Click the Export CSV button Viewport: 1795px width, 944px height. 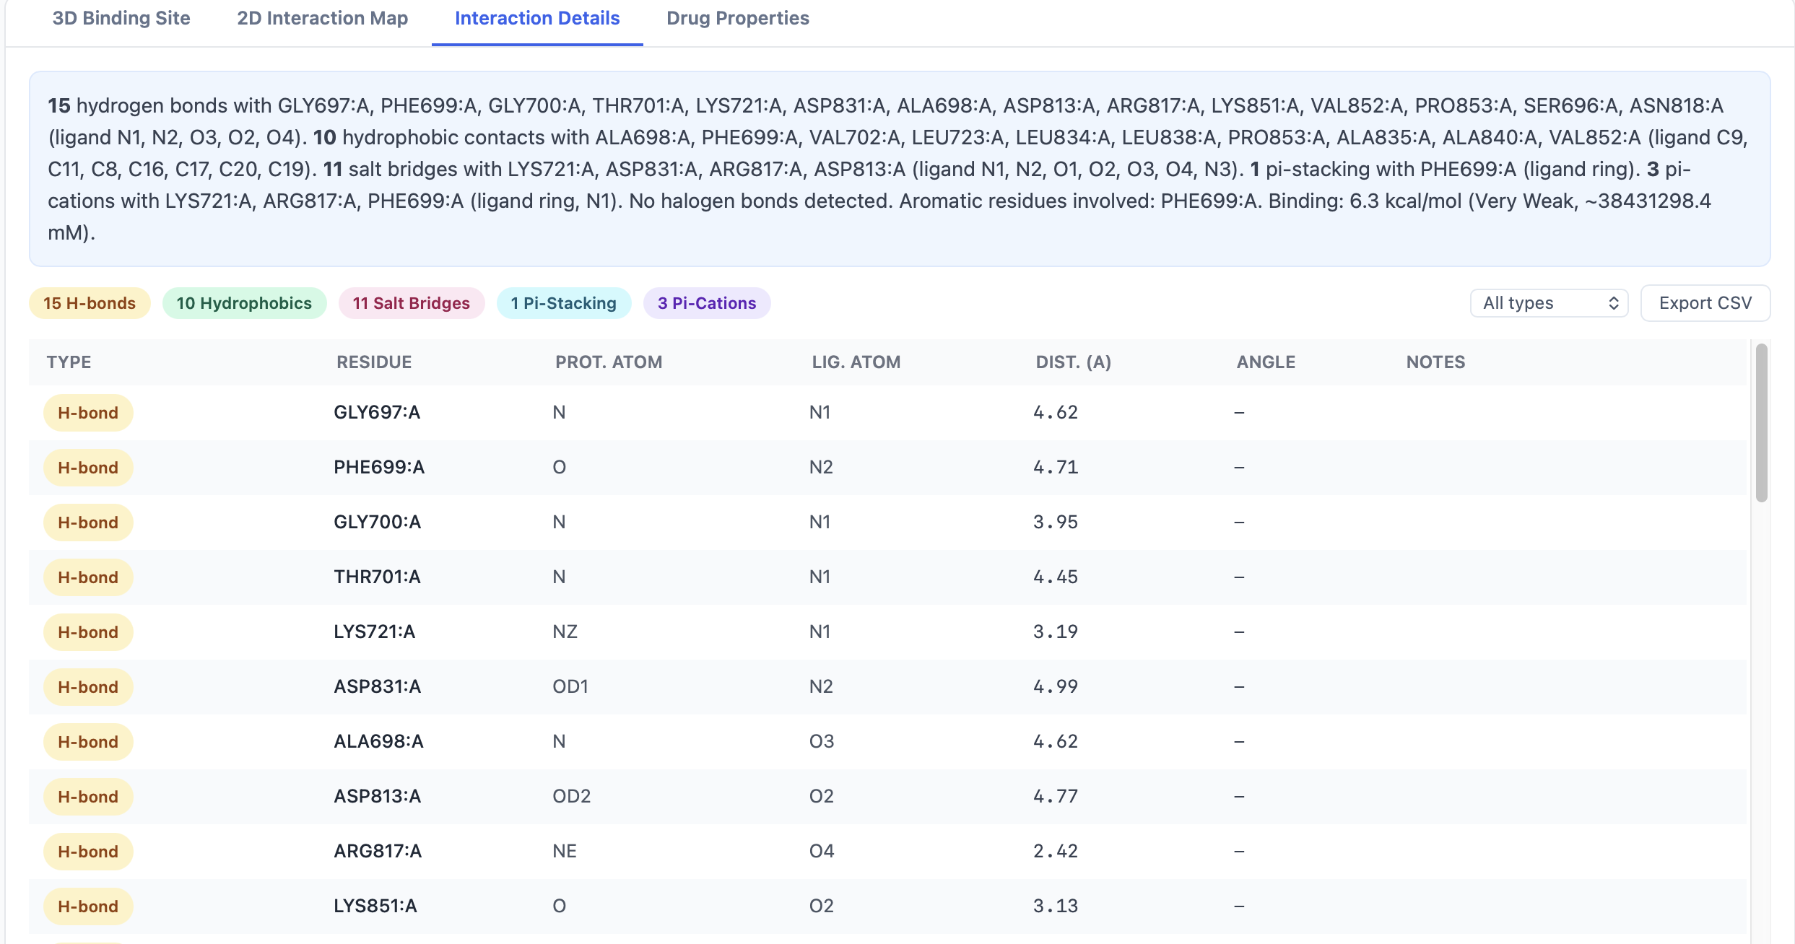point(1705,303)
